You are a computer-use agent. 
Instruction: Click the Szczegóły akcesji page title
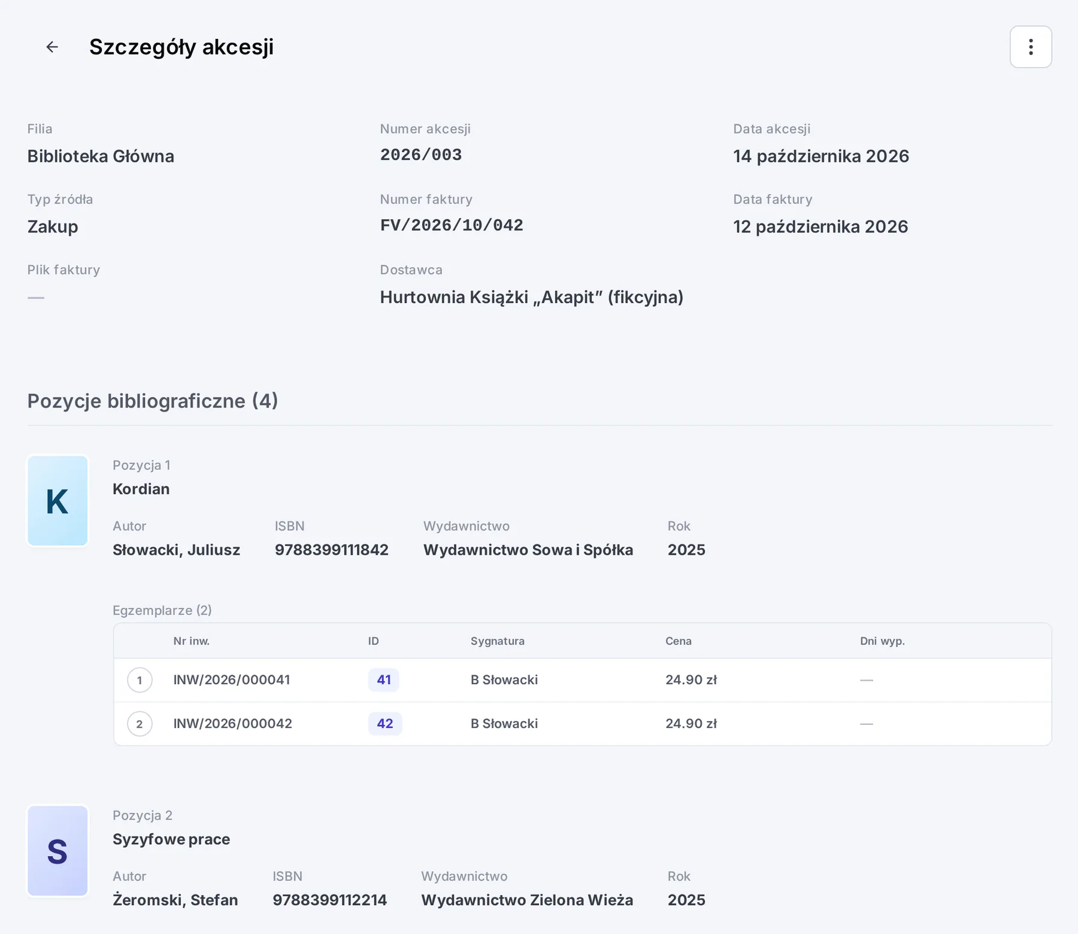coord(181,47)
